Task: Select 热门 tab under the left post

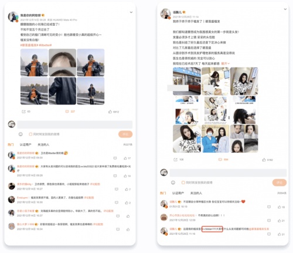Action: (x=11, y=144)
